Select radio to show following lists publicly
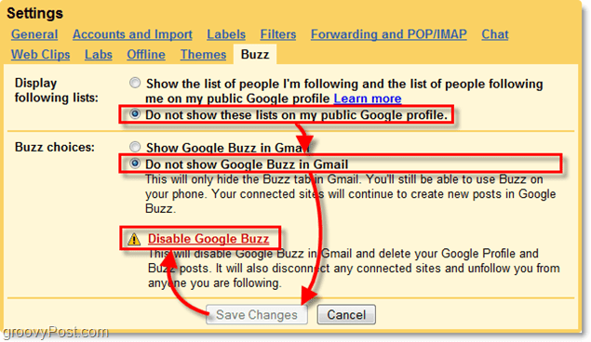 135,83
